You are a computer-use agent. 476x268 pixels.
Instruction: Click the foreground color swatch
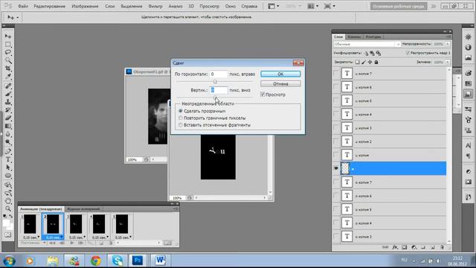click(6, 223)
